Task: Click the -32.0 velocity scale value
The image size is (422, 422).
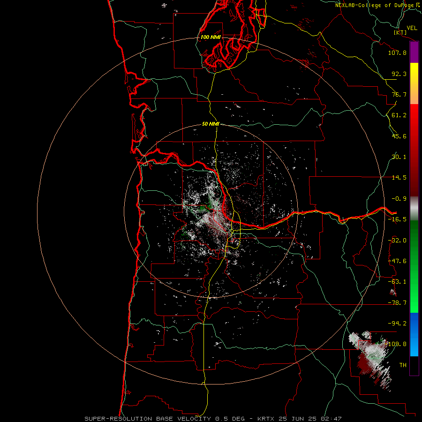Action: [397, 241]
